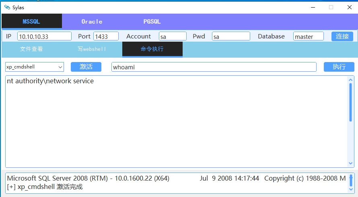Close the Sylas window
358x197 pixels.
coord(349,7)
